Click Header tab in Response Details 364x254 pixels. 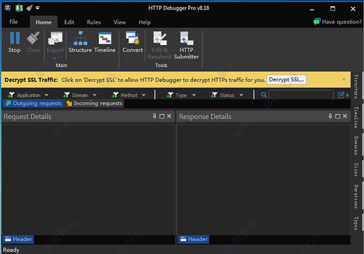pyautogui.click(x=194, y=239)
